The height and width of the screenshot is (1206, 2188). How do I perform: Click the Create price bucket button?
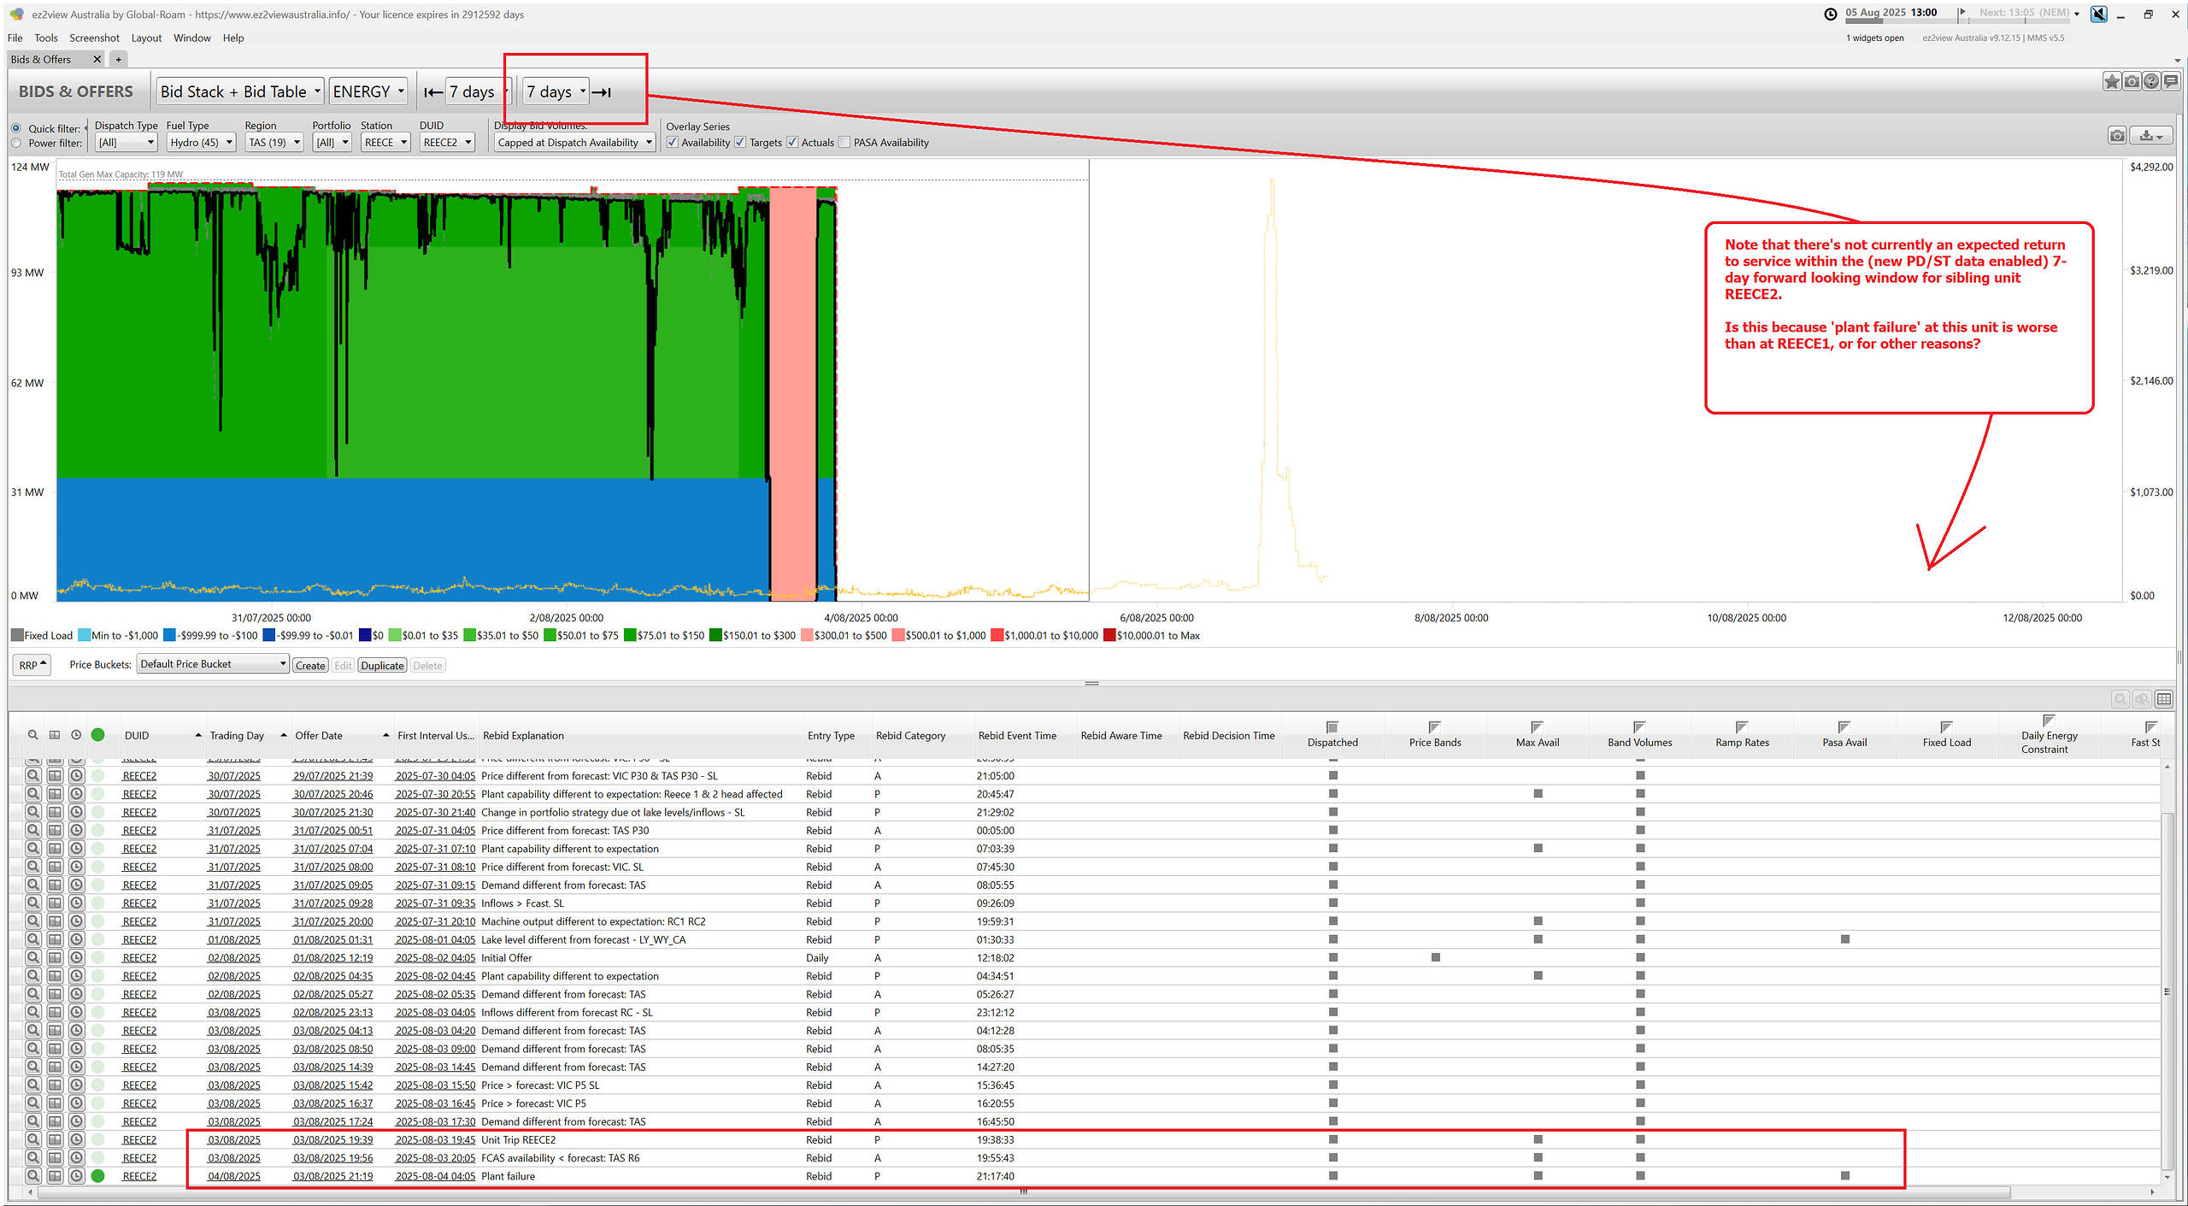310,665
